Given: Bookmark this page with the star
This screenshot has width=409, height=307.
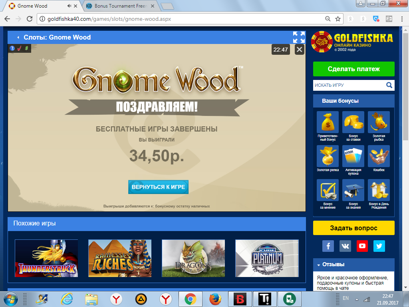Looking at the screenshot, I should pos(338,19).
